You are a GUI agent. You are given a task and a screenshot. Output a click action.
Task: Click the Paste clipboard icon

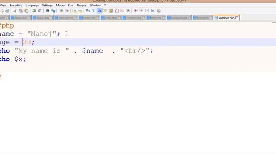point(26,11)
